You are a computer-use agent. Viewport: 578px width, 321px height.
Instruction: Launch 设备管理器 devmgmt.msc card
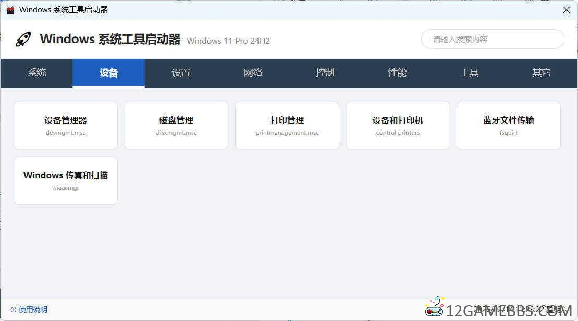[66, 125]
